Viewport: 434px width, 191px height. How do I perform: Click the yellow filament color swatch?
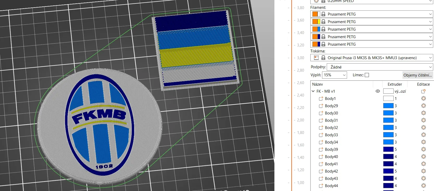click(316, 22)
